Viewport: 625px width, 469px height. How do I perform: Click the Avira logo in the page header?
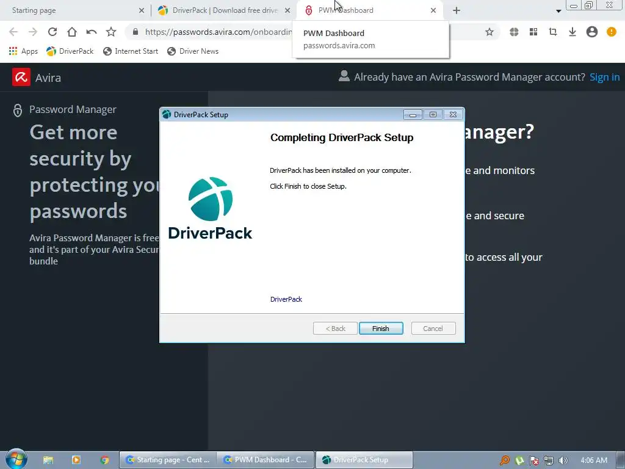pos(21,77)
